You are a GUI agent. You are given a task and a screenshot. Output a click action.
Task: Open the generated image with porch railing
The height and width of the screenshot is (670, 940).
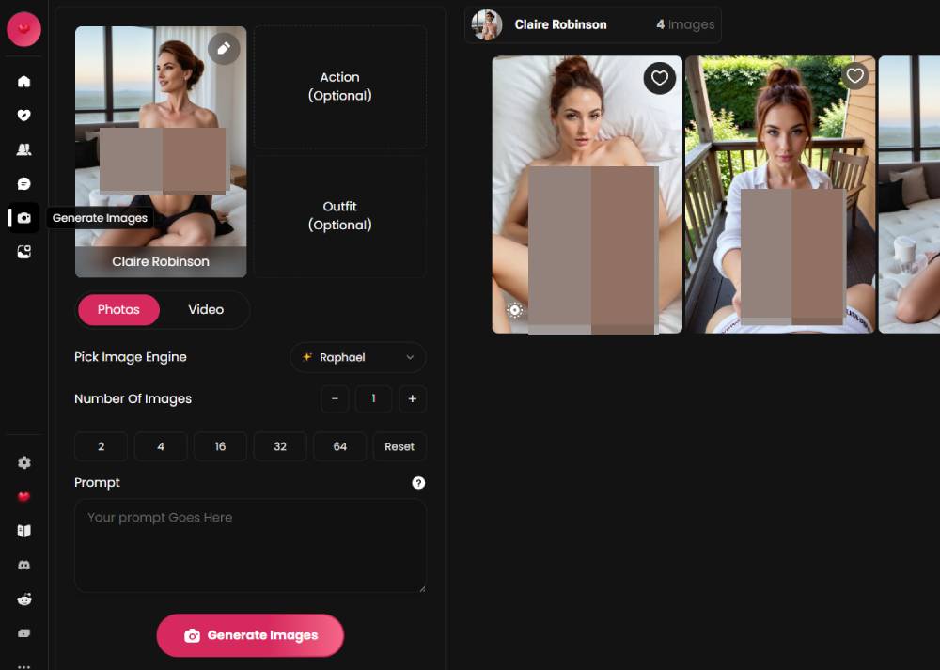click(780, 195)
